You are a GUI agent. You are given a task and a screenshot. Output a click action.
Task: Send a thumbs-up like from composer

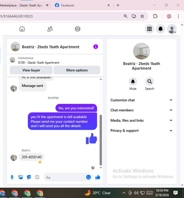(x=98, y=177)
